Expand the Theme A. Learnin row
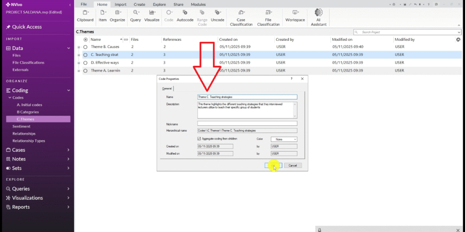Viewport: 465px width, 232px height. pos(79,71)
